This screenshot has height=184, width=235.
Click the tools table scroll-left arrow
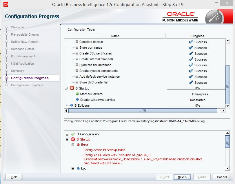(66, 111)
